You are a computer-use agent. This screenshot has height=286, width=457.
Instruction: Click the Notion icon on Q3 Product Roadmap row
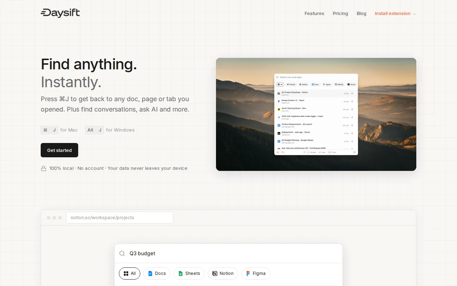279,93
